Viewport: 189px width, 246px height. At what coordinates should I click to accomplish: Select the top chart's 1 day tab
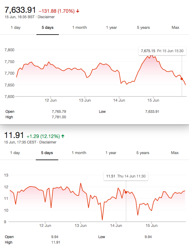[16, 28]
